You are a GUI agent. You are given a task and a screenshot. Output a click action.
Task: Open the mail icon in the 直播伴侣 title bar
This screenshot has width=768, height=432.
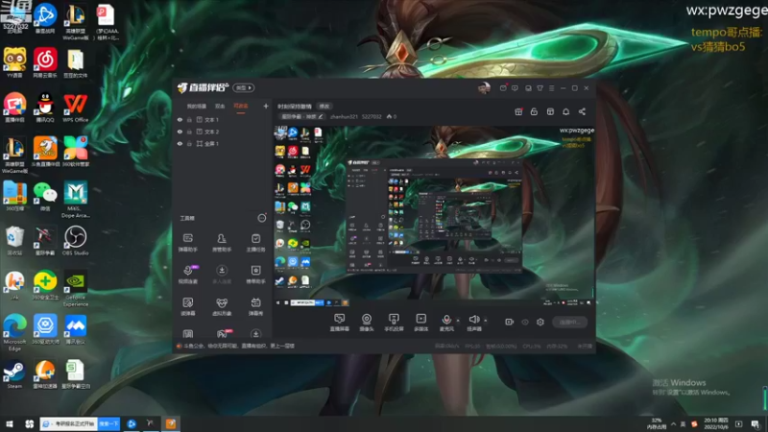tap(503, 88)
